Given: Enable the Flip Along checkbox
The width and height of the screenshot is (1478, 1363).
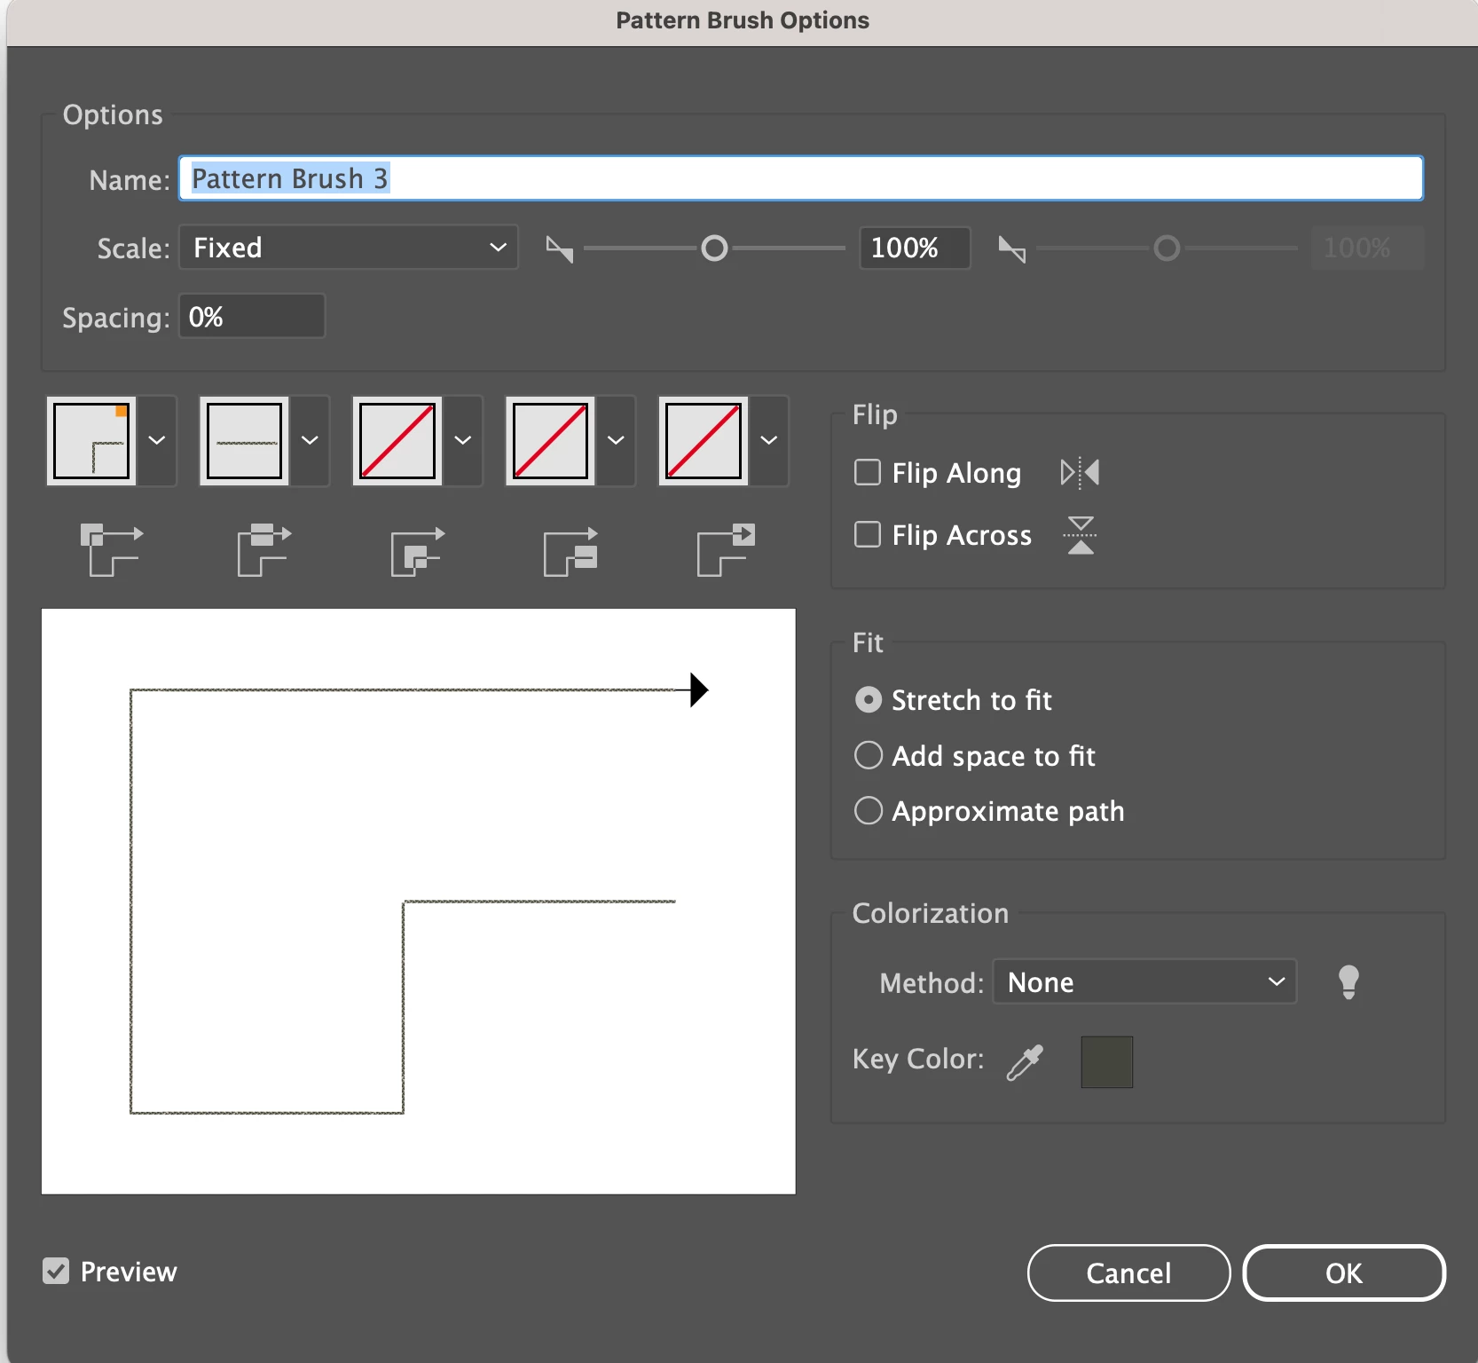Looking at the screenshot, I should coord(867,472).
